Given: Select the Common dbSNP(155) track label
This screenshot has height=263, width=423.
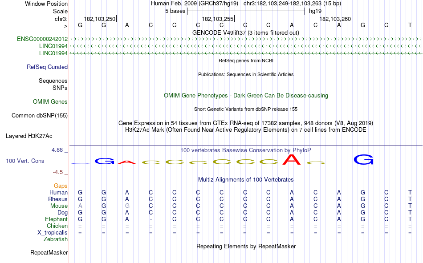Looking at the screenshot, I should [40, 115].
